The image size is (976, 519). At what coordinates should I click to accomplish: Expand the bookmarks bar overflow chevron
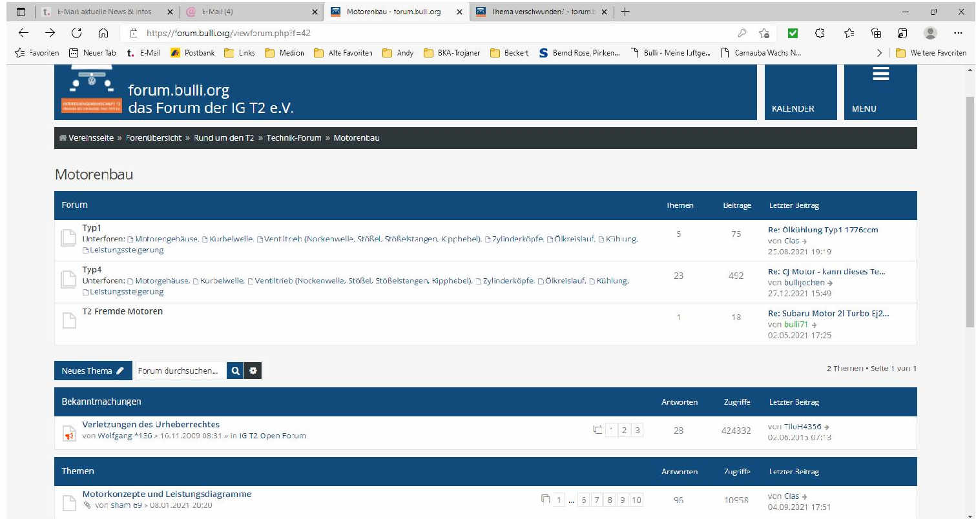pos(878,53)
